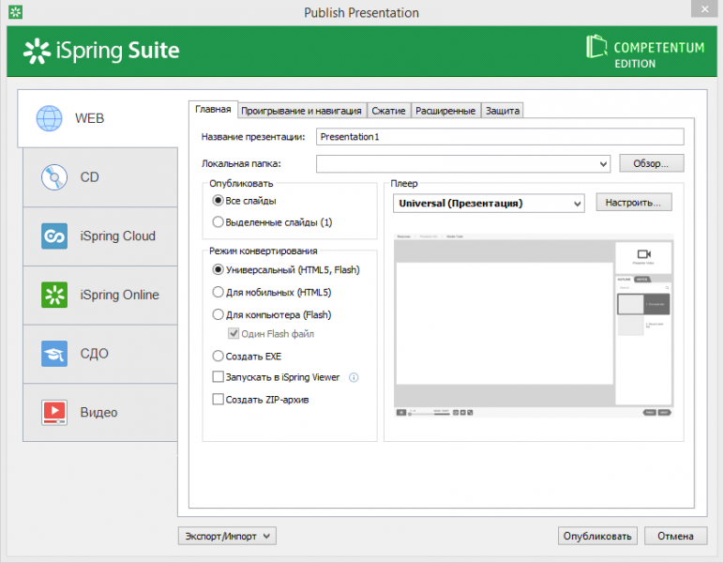Click the Настроить... button

point(634,203)
